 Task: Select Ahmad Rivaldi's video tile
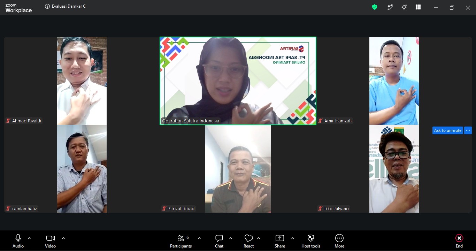coord(82,81)
